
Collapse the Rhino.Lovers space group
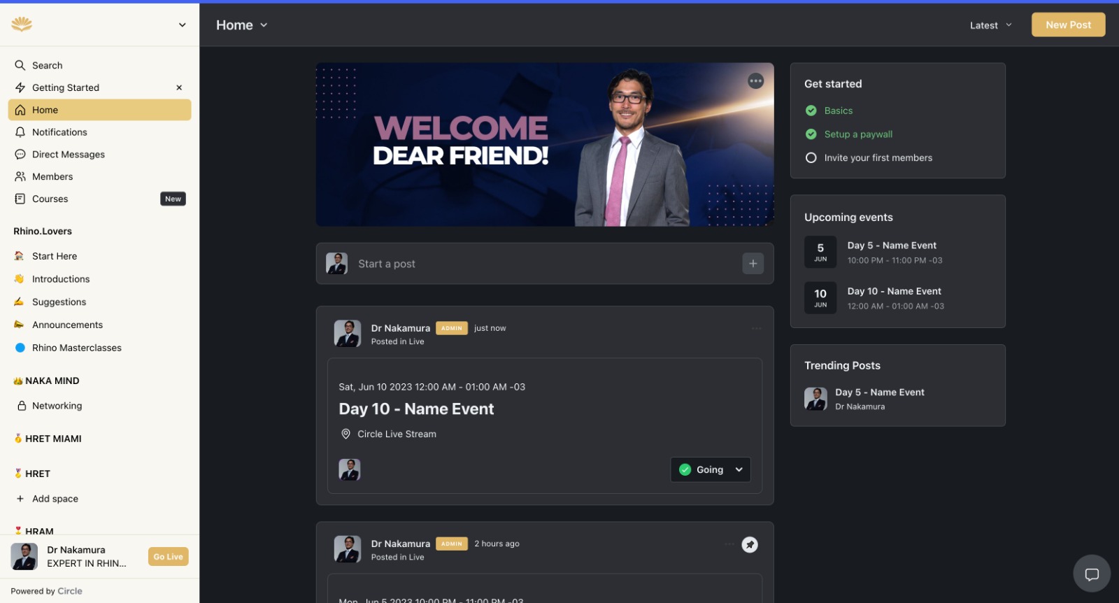point(43,232)
